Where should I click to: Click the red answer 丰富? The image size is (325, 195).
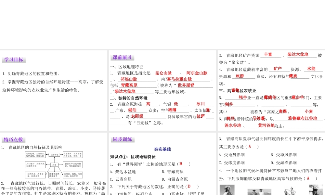click(x=268, y=54)
